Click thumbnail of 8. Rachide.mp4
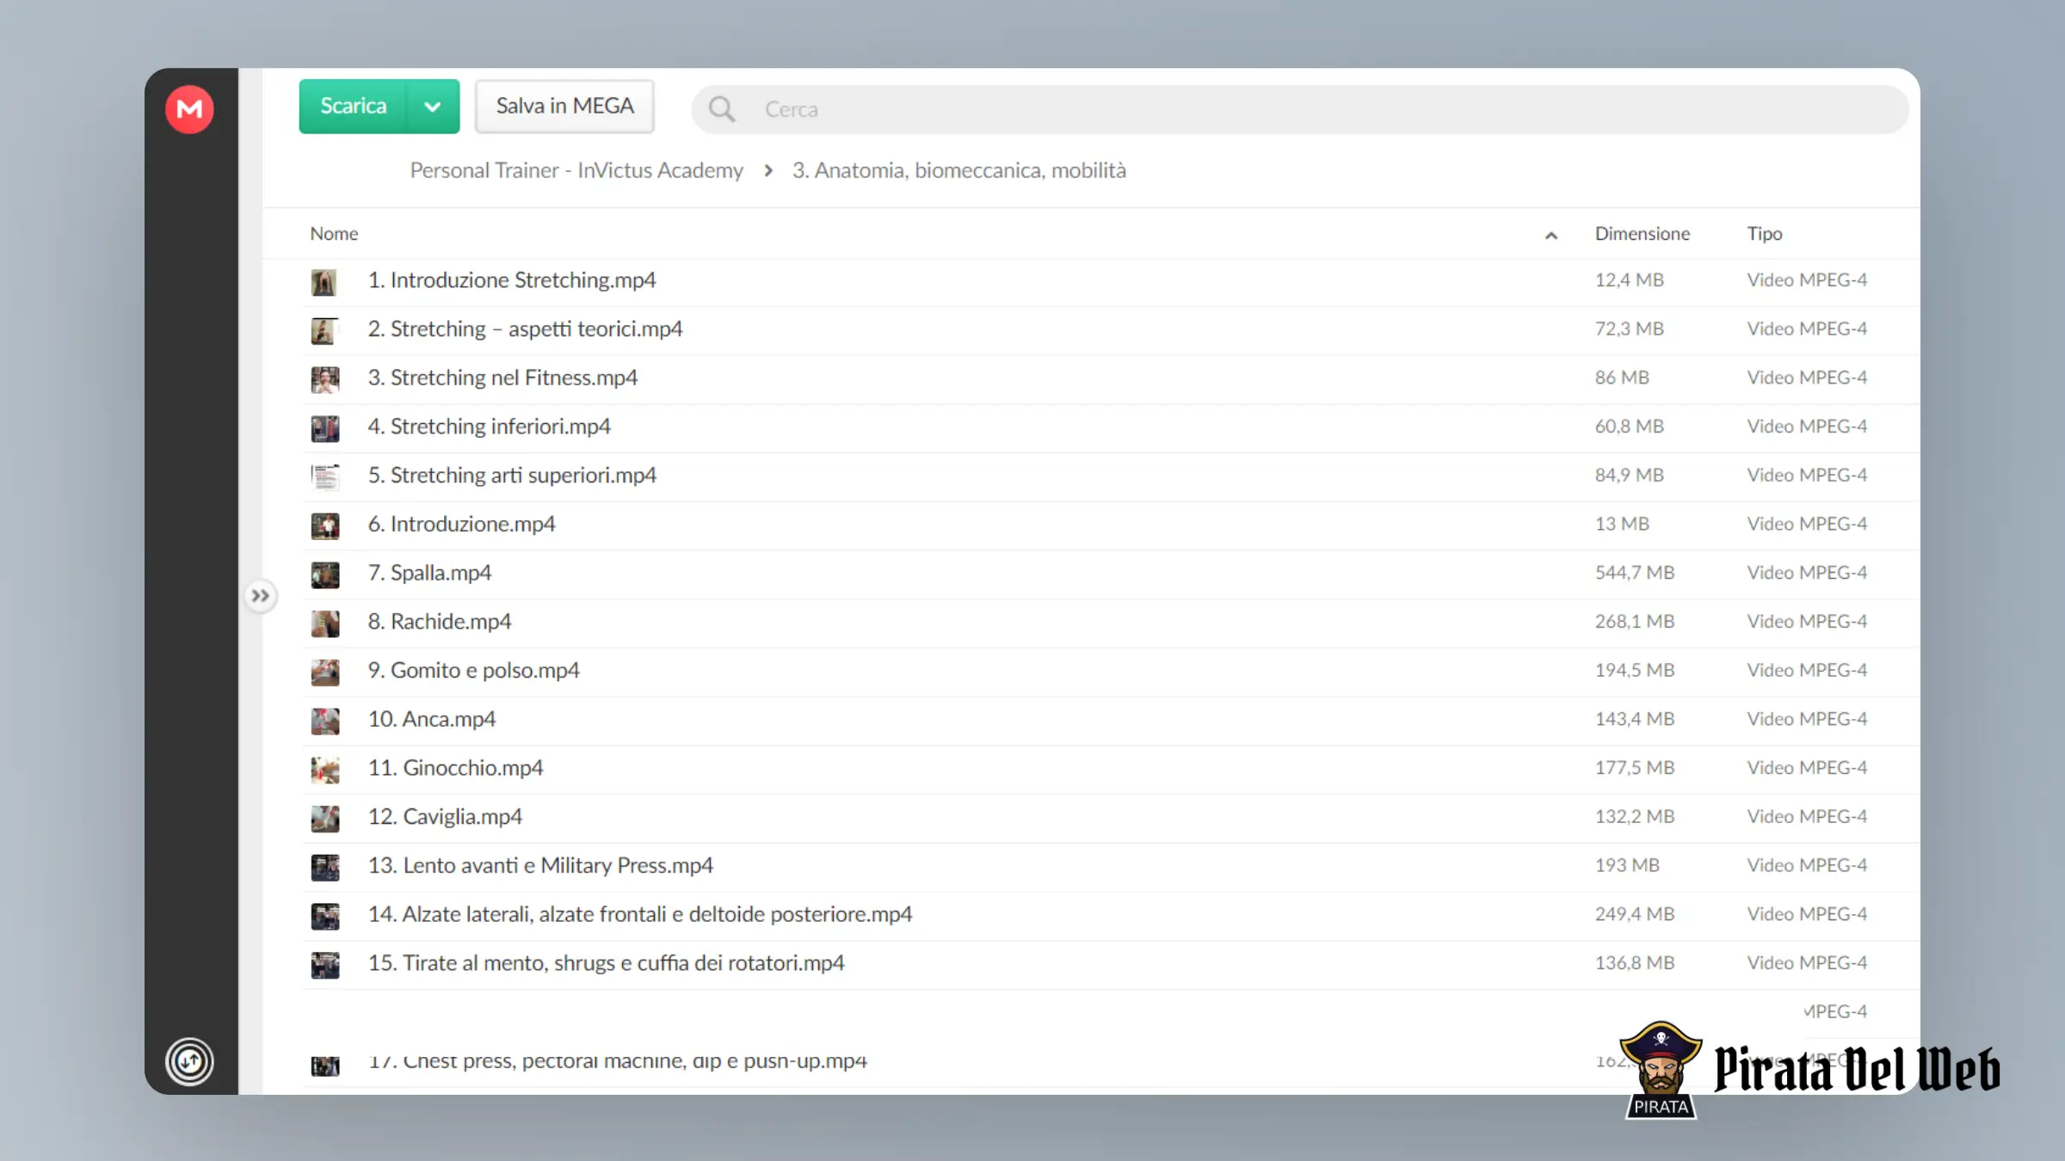Viewport: 2065px width, 1161px height. 324,623
